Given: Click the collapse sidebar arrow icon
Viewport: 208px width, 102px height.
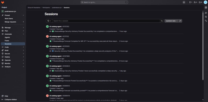Looking at the screenshot, I should [2, 99].
